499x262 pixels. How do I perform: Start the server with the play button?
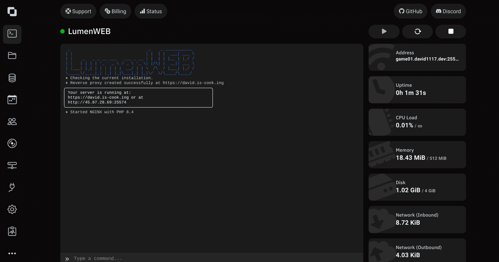pos(384,32)
